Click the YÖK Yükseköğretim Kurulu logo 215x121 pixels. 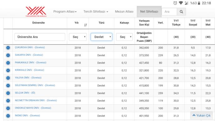tap(36, 12)
